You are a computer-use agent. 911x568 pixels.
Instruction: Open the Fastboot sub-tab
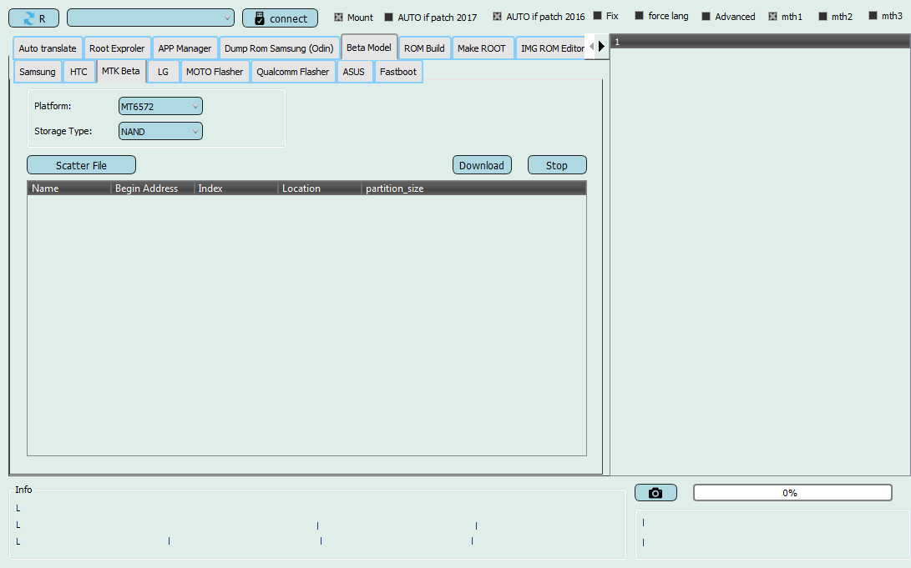(x=398, y=72)
